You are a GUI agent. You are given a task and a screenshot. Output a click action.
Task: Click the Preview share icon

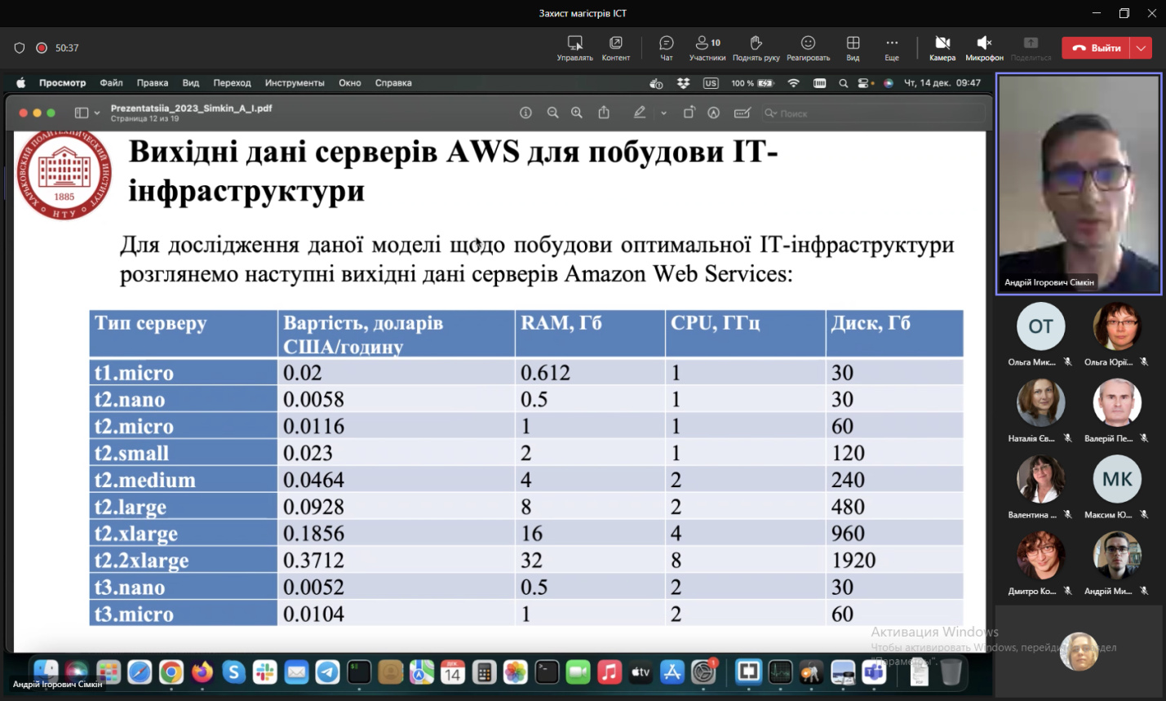tap(604, 113)
